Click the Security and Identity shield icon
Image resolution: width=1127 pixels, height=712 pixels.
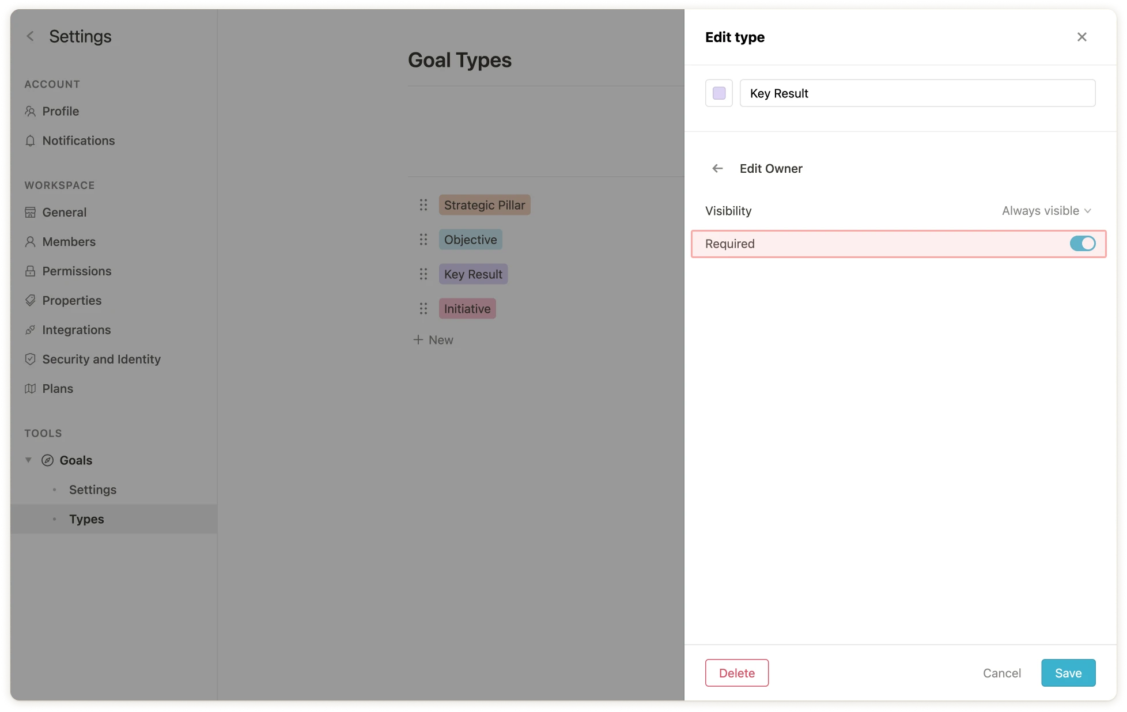pos(31,359)
